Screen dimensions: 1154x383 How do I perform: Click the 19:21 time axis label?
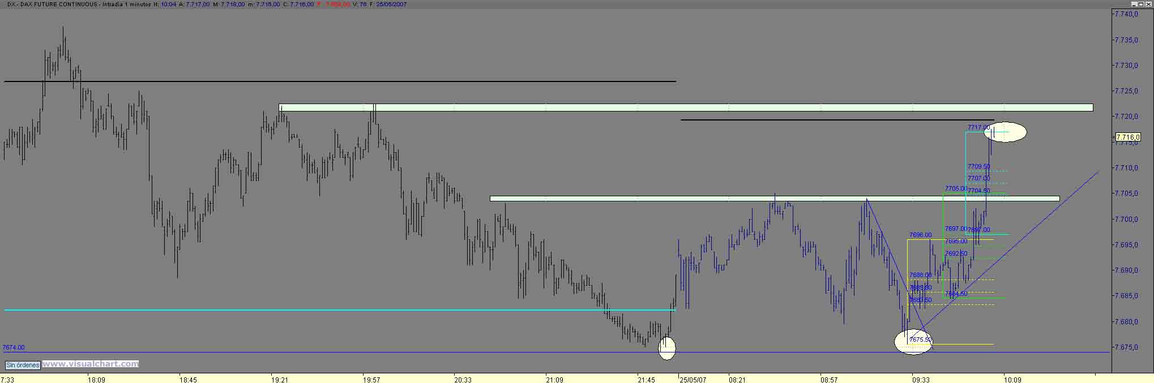point(280,380)
